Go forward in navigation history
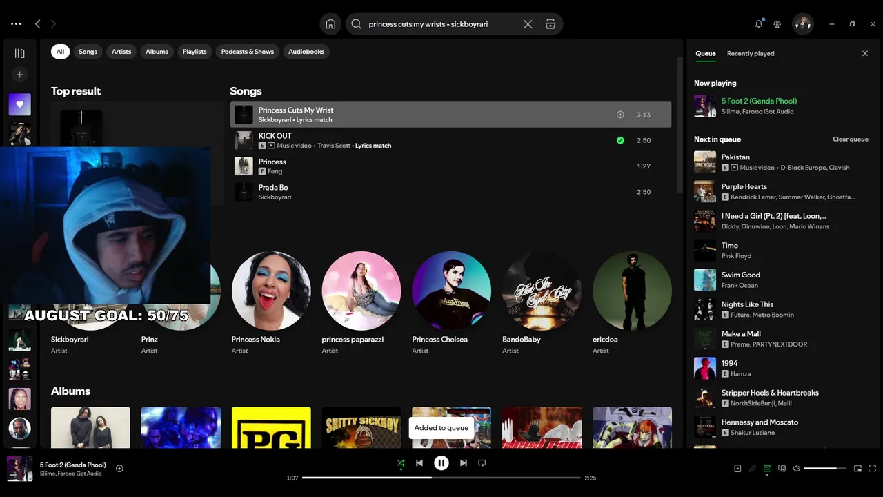The width and height of the screenshot is (883, 497). click(x=53, y=24)
